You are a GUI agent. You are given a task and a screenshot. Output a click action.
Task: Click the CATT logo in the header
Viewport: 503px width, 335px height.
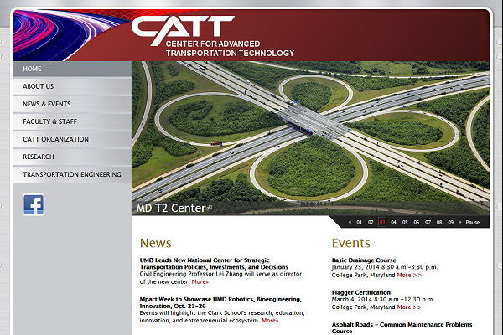pyautogui.click(x=183, y=31)
